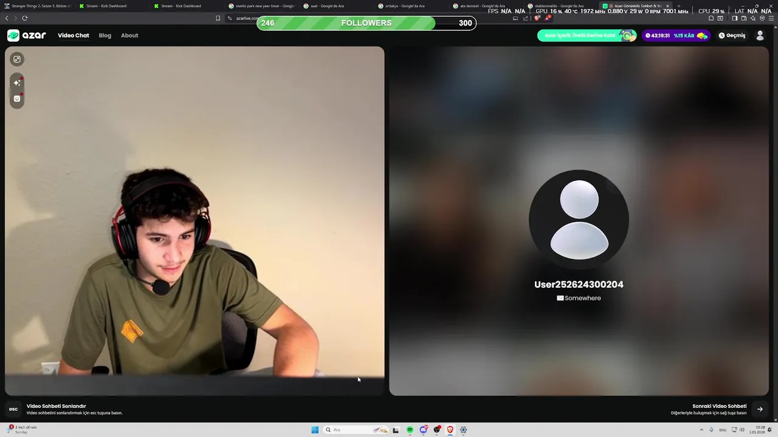Reload the page with refresh icon
The width and height of the screenshot is (778, 437).
pos(25,18)
